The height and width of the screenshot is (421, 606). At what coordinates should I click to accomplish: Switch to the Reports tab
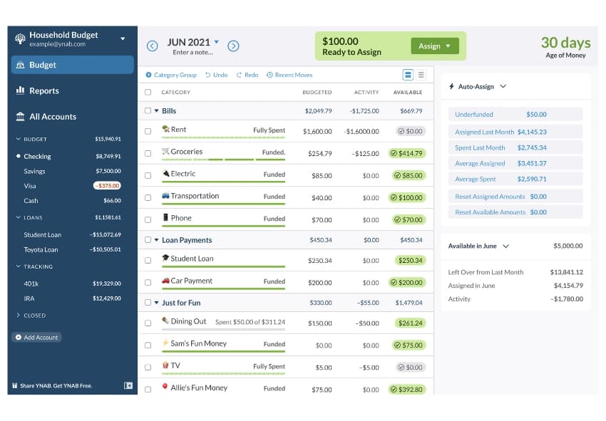pos(43,90)
